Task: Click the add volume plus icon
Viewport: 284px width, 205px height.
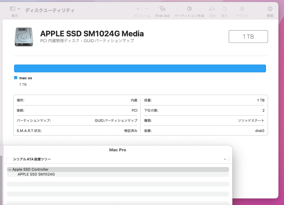Action: (138, 9)
